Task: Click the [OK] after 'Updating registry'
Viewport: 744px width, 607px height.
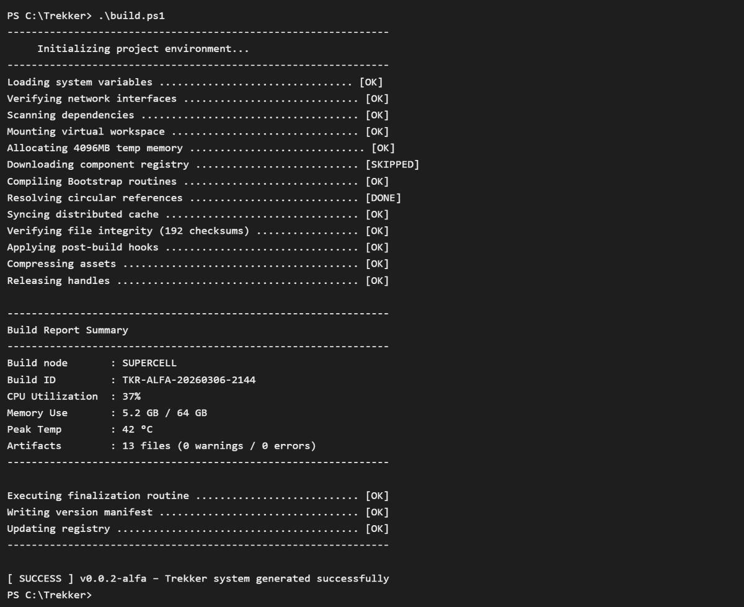Action: coord(377,528)
